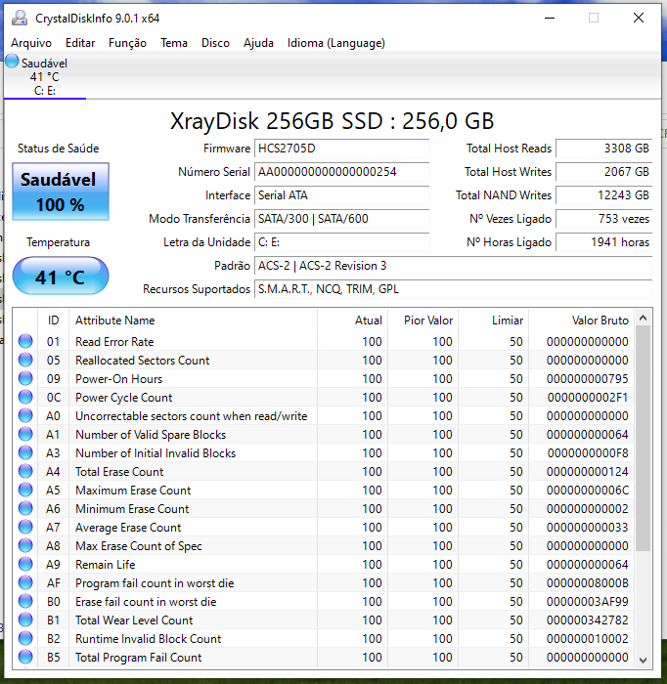
Task: Click status orb for Maximum Erase Count row
Action: [x=25, y=490]
